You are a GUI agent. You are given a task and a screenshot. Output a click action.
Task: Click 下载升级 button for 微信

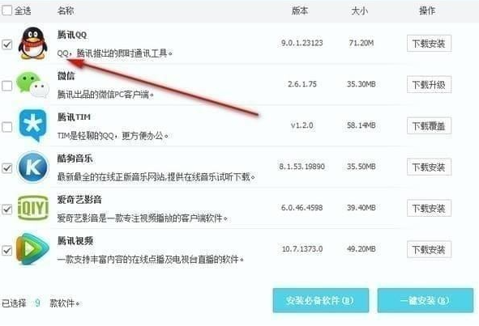coord(429,84)
